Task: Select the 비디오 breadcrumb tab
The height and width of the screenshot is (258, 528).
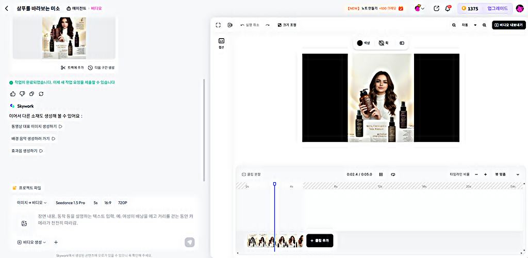Action: point(96,8)
